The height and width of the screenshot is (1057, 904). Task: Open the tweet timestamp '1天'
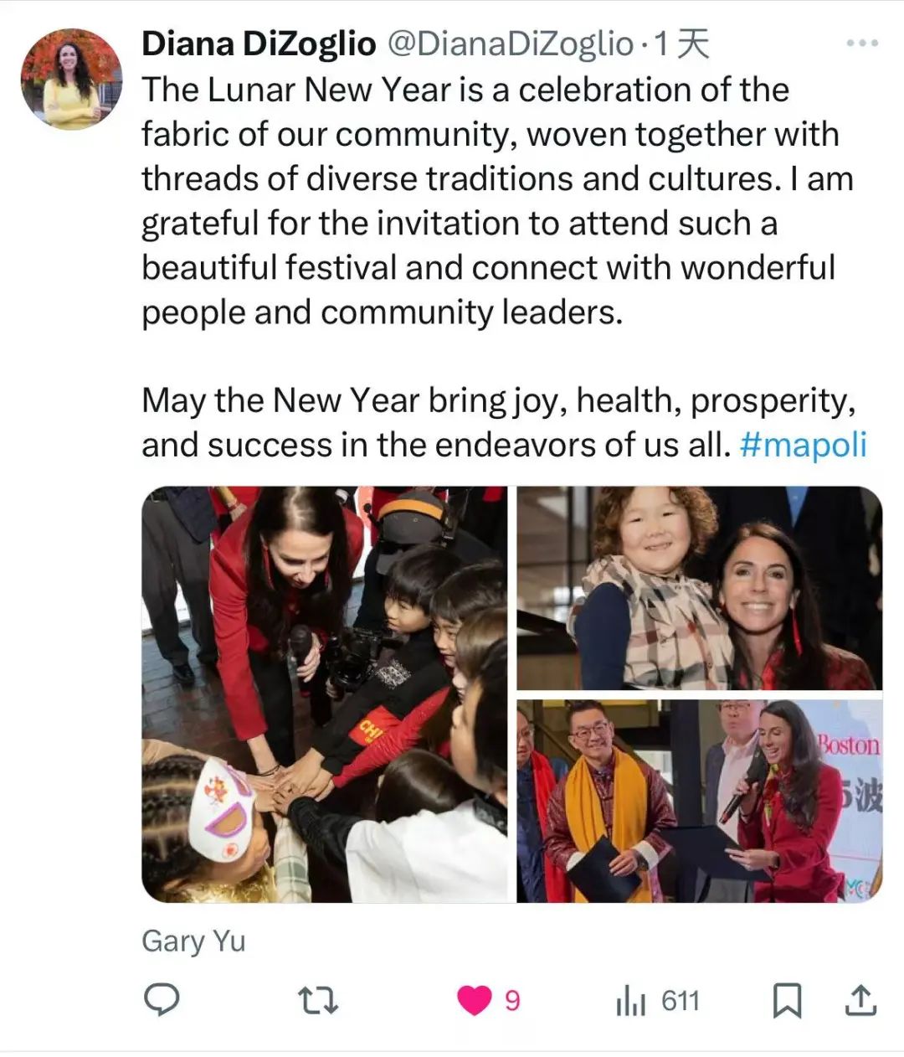[681, 44]
